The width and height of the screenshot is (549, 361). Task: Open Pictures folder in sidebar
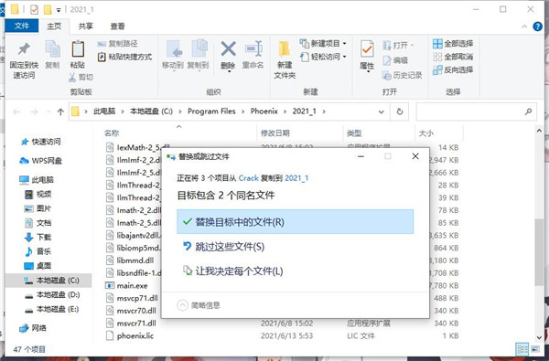[38, 208]
